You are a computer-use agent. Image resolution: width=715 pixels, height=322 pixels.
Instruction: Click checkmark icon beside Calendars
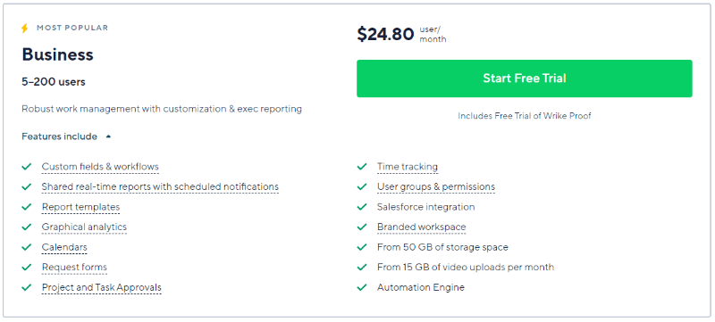(27, 247)
